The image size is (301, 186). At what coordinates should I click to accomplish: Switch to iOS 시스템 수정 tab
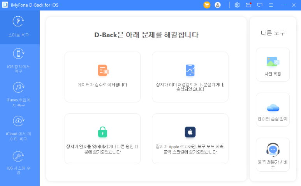(20, 163)
